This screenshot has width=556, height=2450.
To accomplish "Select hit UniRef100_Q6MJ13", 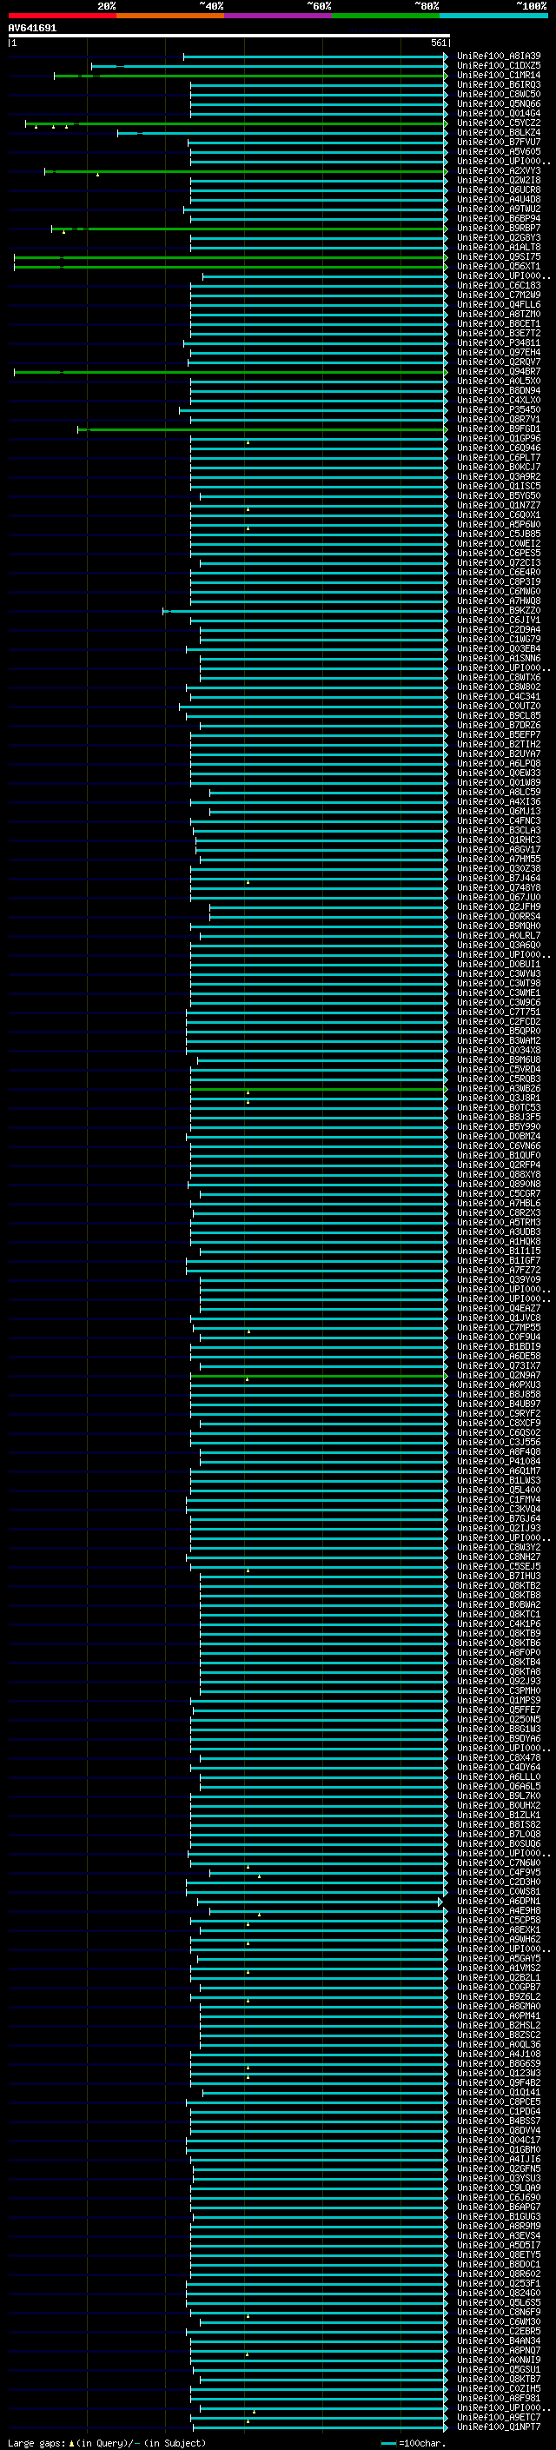I will click(x=498, y=811).
